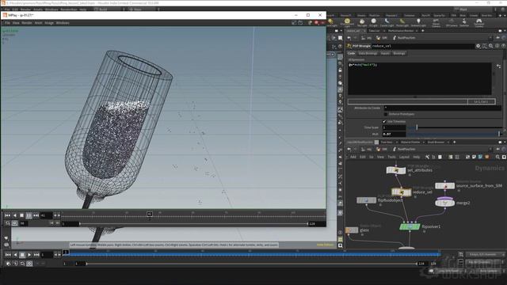Play MPlay sequence in reverse
The image size is (507, 285).
pos(14,215)
